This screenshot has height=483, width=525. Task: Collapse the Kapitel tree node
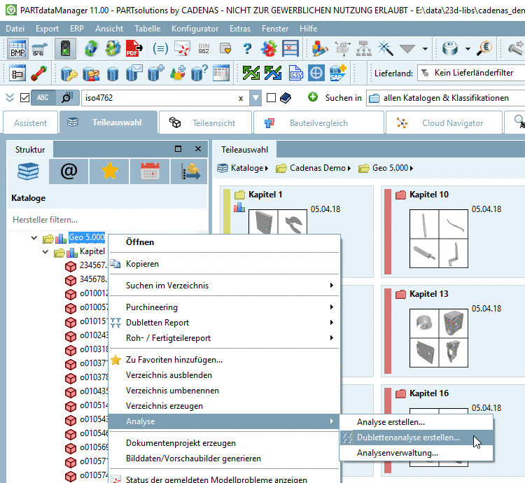(x=45, y=252)
